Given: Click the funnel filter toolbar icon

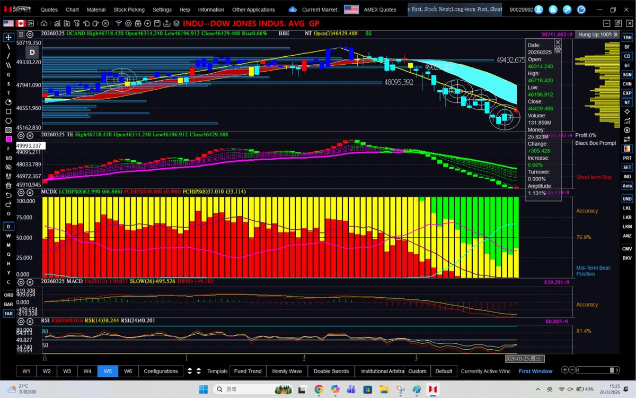Looking at the screenshot, I should (77, 24).
